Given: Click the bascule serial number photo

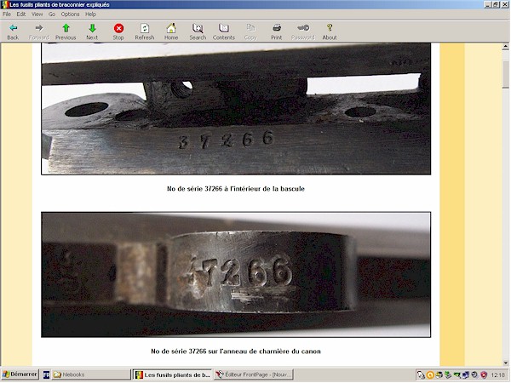Looking at the screenshot, I should pos(236,109).
